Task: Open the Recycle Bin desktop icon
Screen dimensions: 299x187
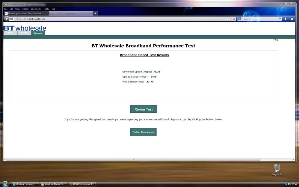Action: pyautogui.click(x=277, y=170)
